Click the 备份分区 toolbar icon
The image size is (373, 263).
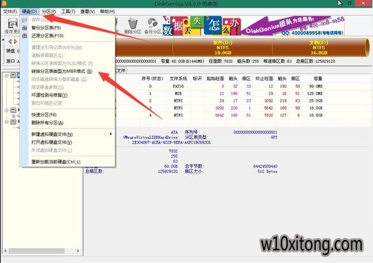click(x=153, y=26)
